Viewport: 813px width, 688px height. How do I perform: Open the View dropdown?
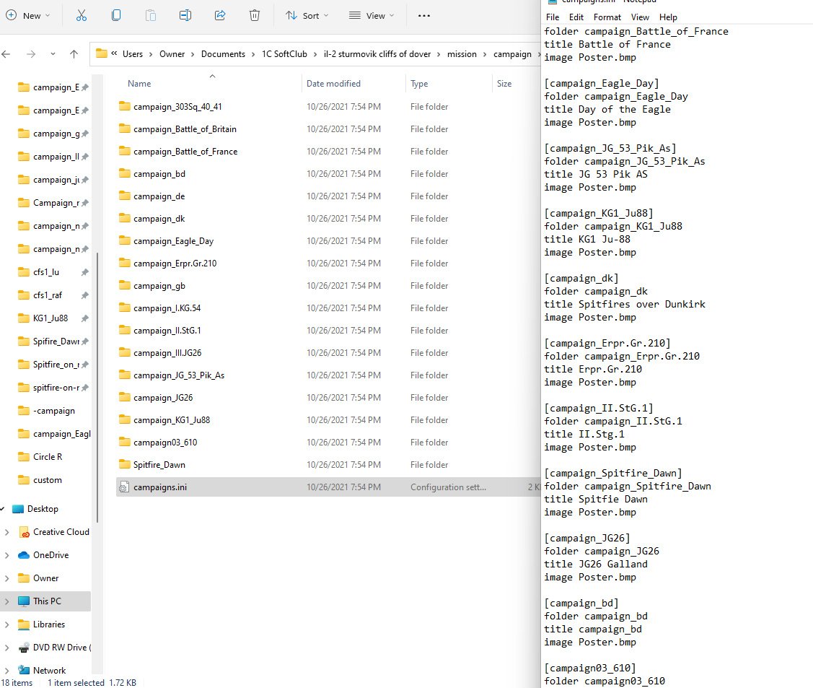click(372, 15)
